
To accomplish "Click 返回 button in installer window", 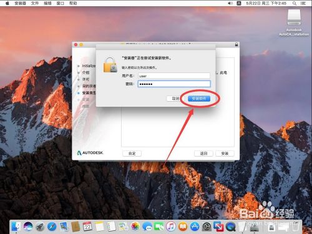I will (203, 154).
